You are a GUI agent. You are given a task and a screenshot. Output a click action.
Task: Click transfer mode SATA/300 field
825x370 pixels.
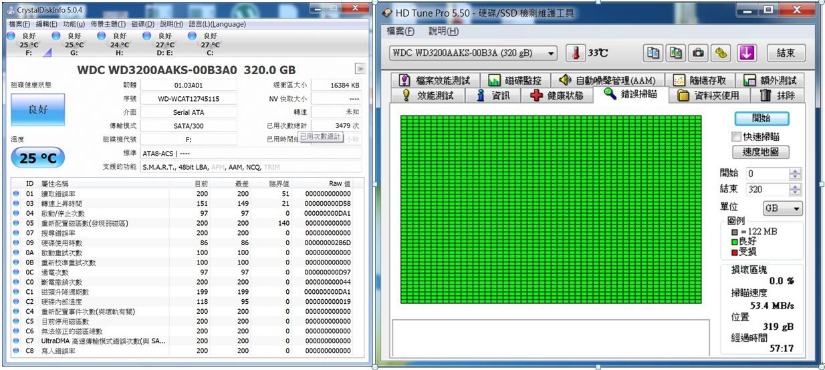(189, 126)
